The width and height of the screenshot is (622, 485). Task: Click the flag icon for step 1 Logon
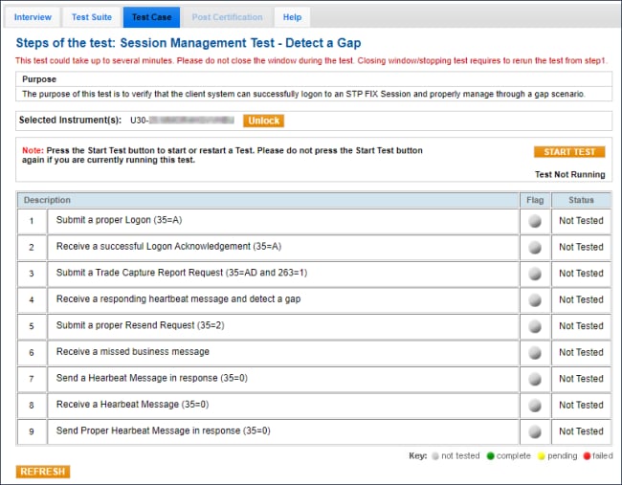pos(534,221)
